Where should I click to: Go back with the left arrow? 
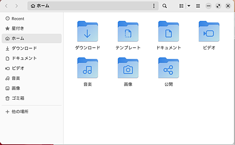[6, 6]
